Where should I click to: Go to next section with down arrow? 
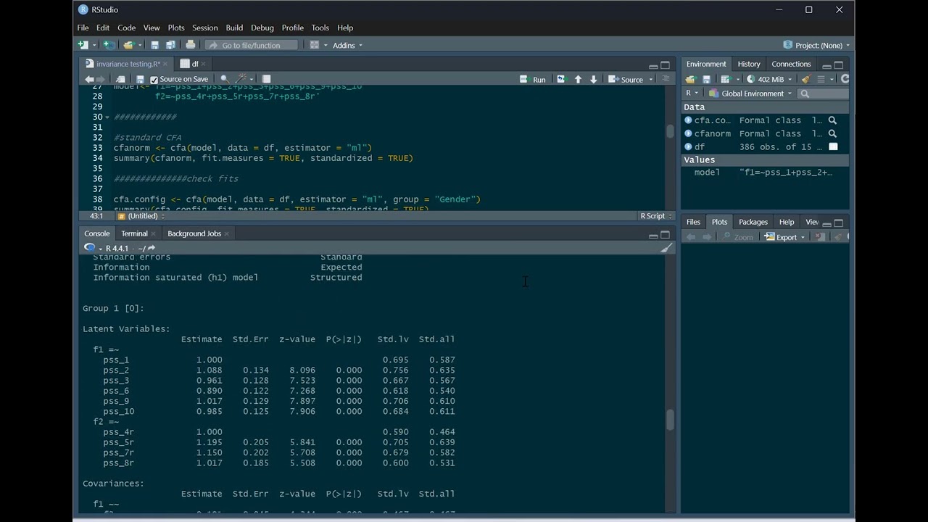click(594, 79)
